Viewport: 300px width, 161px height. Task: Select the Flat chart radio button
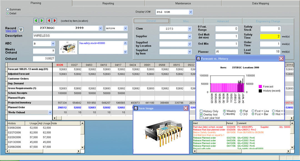coord(241,111)
